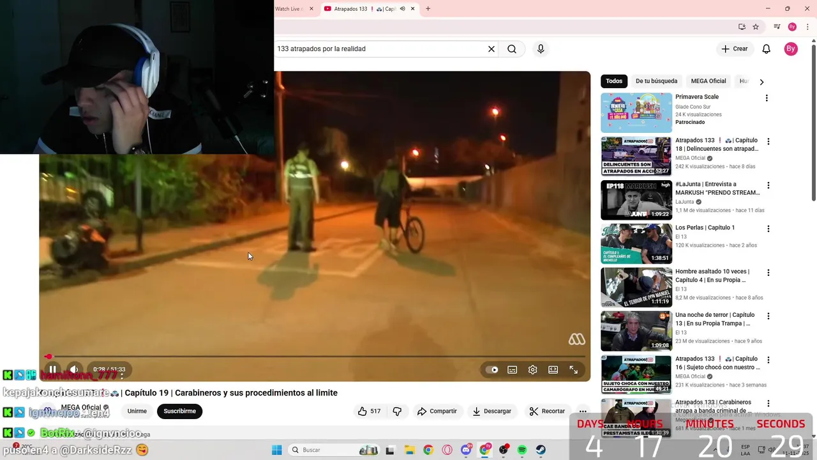Screen dimensions: 817x460
Task: Open YouTube notifications bell
Action: (767, 49)
